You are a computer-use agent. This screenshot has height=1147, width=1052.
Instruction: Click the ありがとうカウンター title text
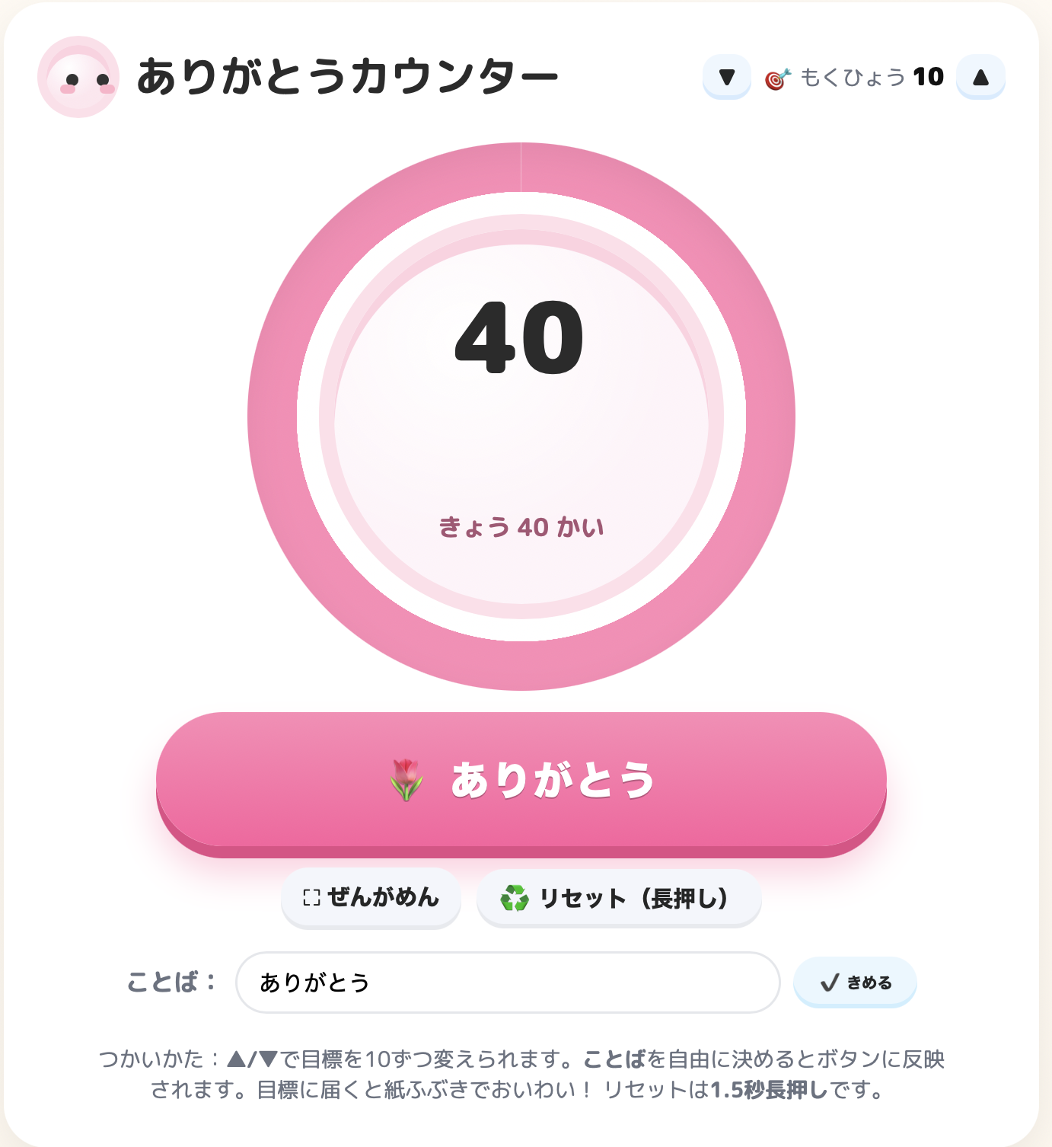coord(347,77)
